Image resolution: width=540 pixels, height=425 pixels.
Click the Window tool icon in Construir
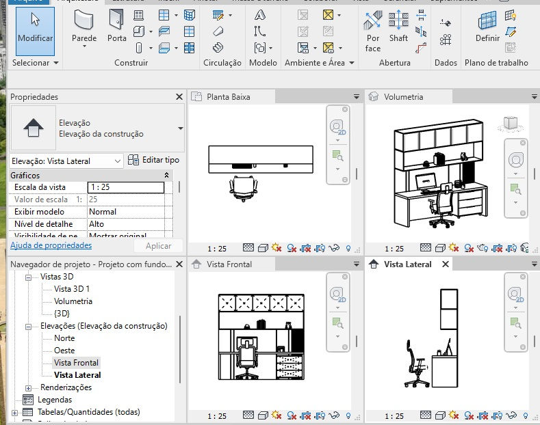tap(138, 15)
